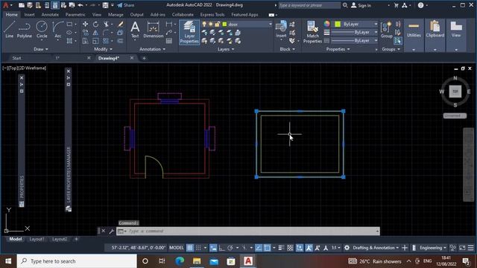Screen dimensions: 477x268
Task: Click the door layer green color swatch
Action: click(x=224, y=25)
